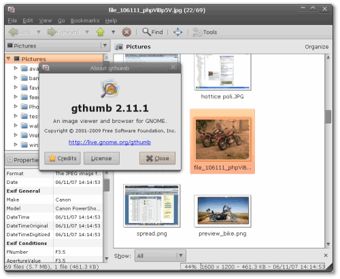Image resolution: width=340 pixels, height=279 pixels.
Task: Open the Go menu
Action: click(x=61, y=20)
